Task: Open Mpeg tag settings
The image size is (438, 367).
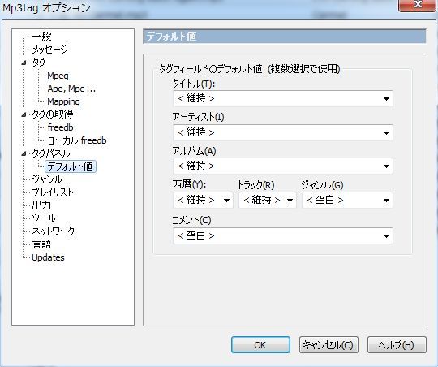Action: 58,76
